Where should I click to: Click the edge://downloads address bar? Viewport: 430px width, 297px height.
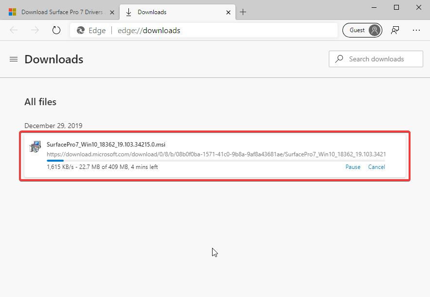(x=204, y=30)
